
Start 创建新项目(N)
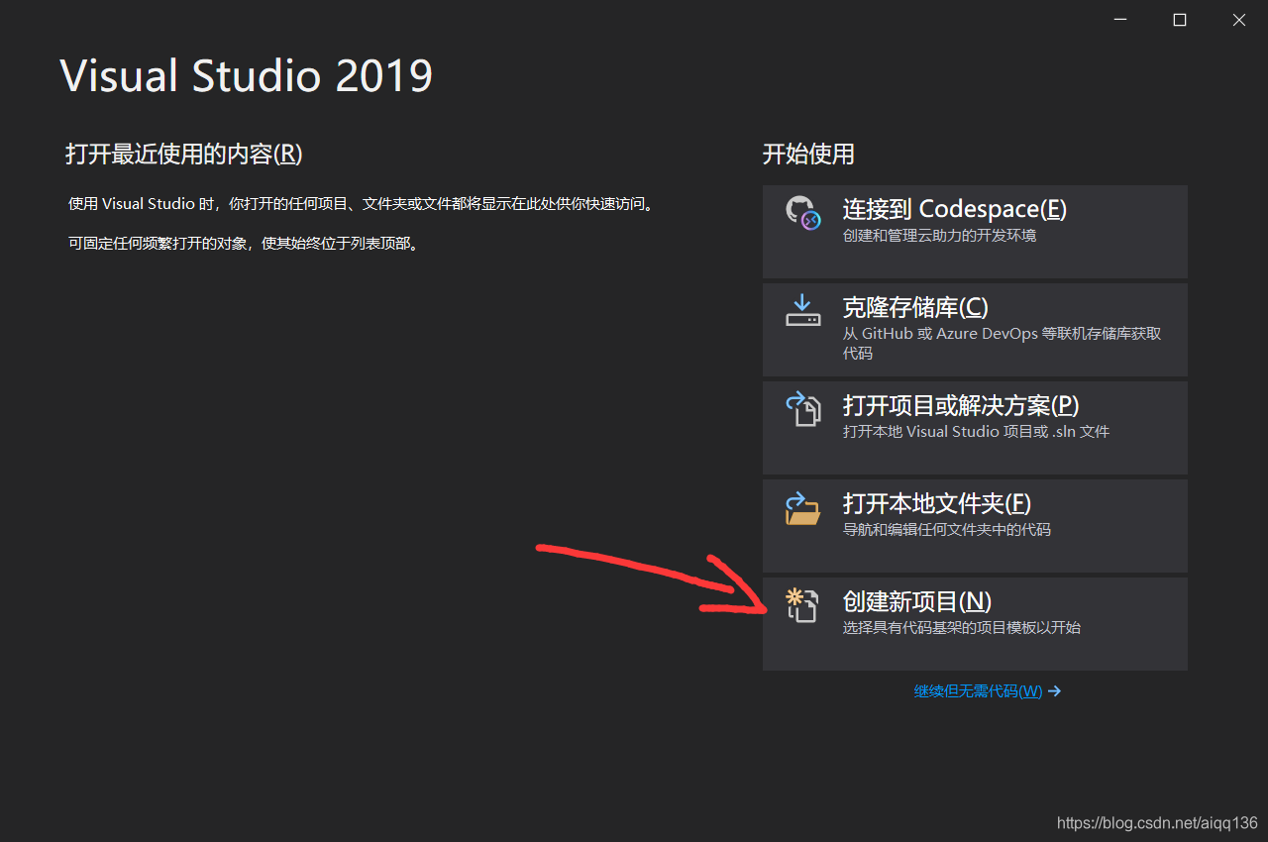point(975,623)
